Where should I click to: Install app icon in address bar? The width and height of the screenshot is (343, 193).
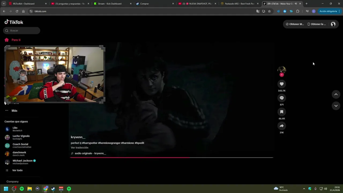[x=264, y=11]
